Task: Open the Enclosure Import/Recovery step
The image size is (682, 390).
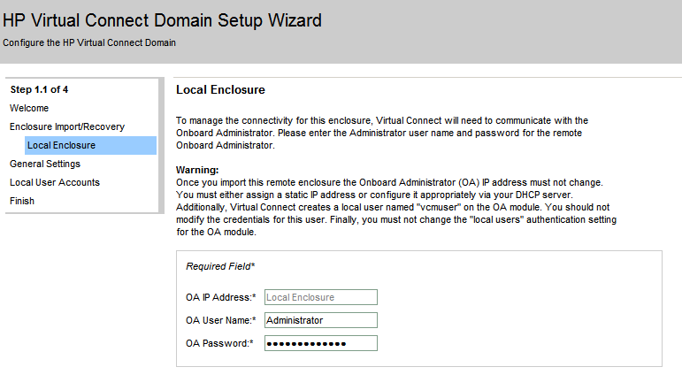Action: (x=67, y=126)
